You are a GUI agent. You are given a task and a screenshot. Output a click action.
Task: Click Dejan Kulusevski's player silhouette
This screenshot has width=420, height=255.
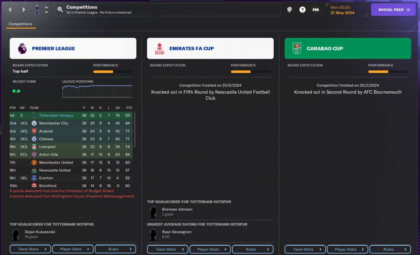click(x=15, y=234)
